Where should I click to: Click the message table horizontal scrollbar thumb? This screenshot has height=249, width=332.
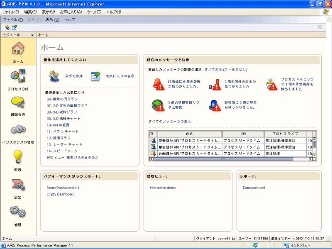pos(223,159)
